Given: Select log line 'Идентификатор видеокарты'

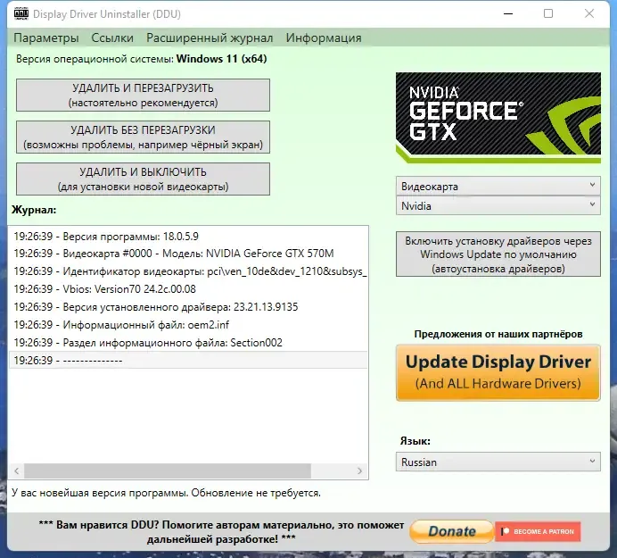Looking at the screenshot, I should pos(188,271).
